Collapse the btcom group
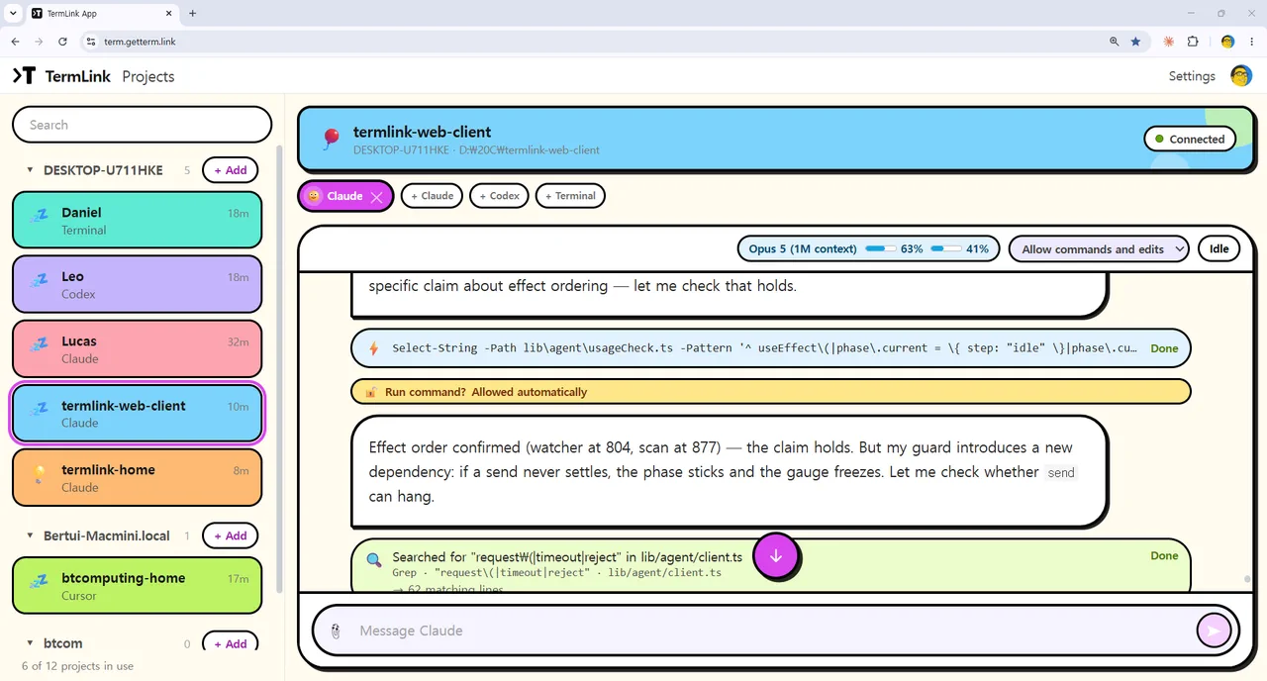 click(x=30, y=643)
